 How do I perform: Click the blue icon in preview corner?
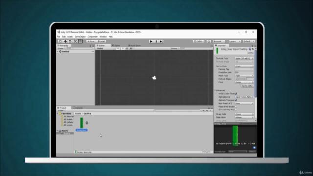coord(254,148)
